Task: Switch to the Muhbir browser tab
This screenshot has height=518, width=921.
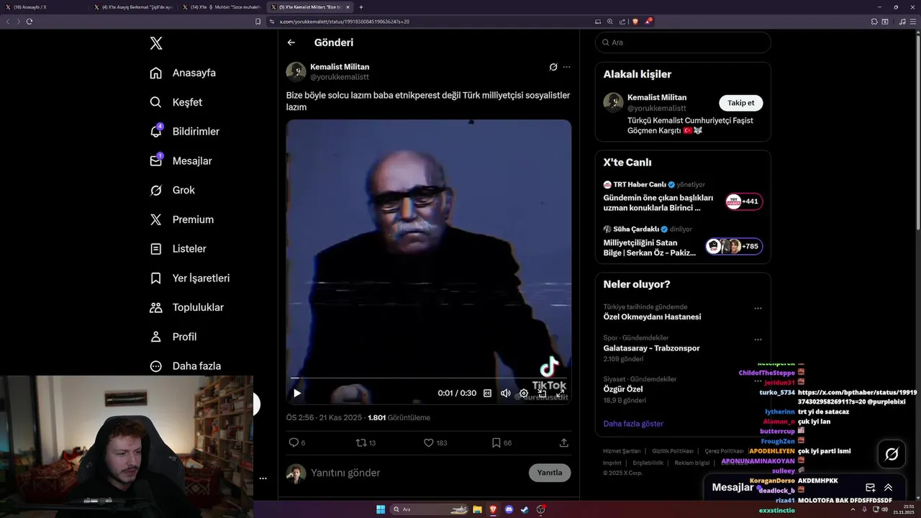Action: (222, 7)
